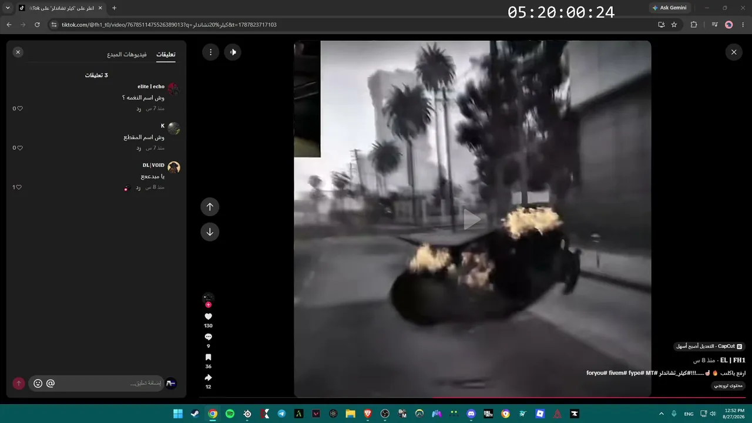Open K's profile avatar
Viewport: 752px width, 423px height.
pos(173,129)
